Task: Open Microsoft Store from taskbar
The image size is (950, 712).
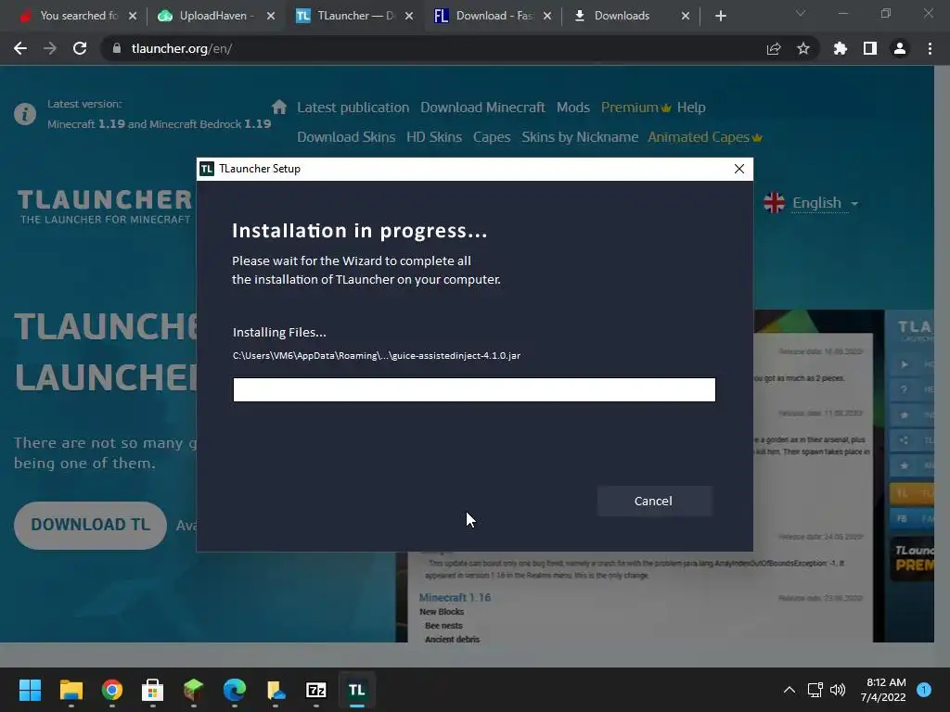Action: (x=153, y=690)
